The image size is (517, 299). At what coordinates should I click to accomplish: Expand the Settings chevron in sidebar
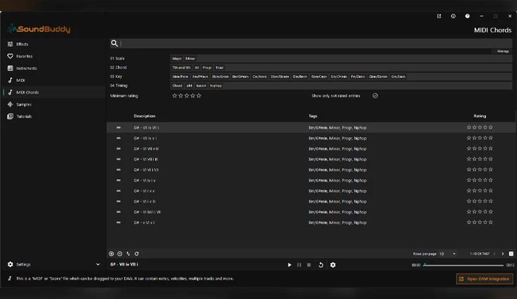[98, 264]
